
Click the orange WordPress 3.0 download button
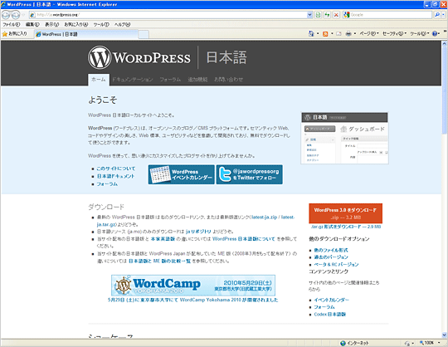345,213
